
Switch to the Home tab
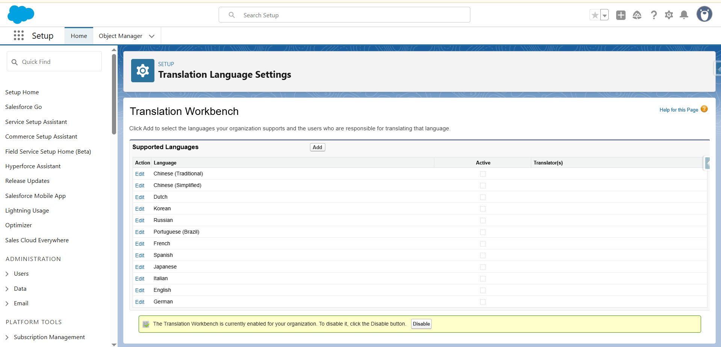79,36
